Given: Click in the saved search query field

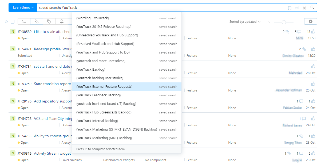Looking at the screenshot, I should 162,7.
